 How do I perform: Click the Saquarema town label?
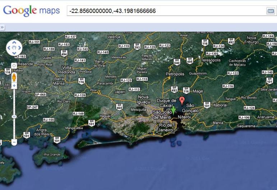tap(246, 126)
